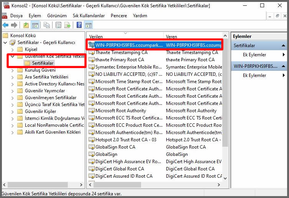Select the WIN-P8RPKHS9FBS.cozumpark certificate row
This screenshot has width=289, height=198.
(x=155, y=45)
